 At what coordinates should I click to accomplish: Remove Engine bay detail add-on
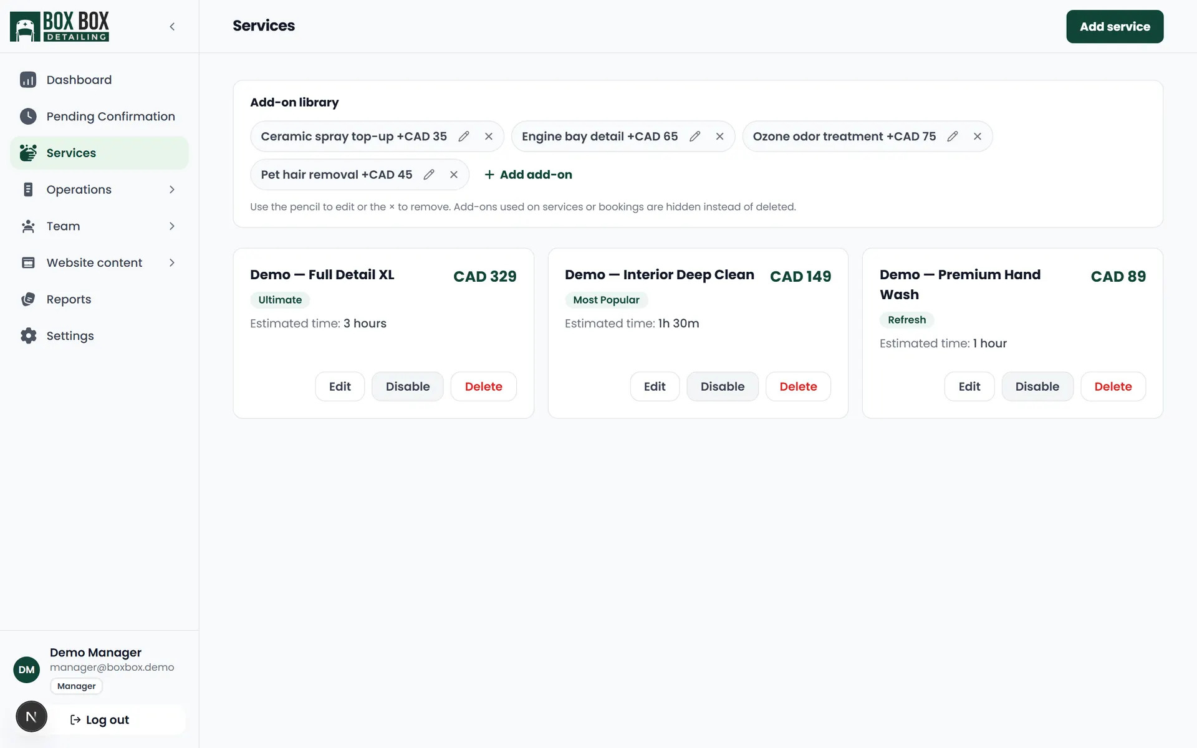click(x=719, y=137)
